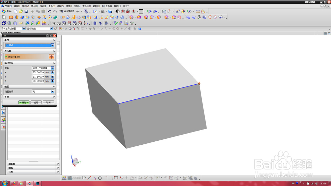Open Firefox from the taskbar
Screen dimensions: 331x186
[x=14, y=183]
